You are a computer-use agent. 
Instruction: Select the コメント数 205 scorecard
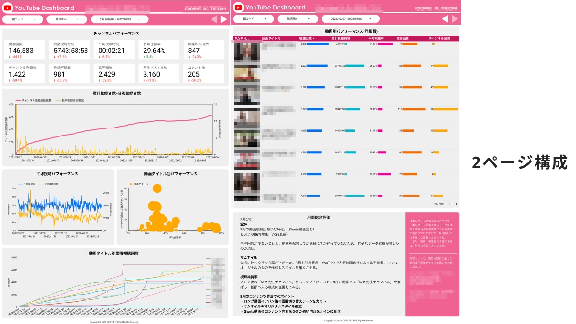pyautogui.click(x=204, y=73)
